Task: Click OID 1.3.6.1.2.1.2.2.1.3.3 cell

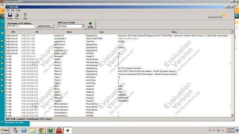Action: (29, 83)
